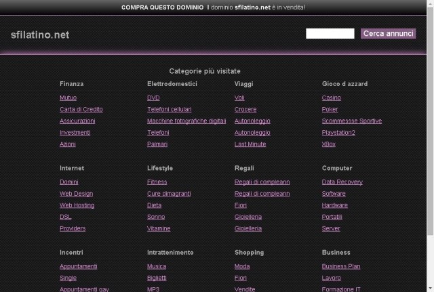Open the Mutuo link under Finanza
Screen dimensions: 434x292
pos(68,98)
